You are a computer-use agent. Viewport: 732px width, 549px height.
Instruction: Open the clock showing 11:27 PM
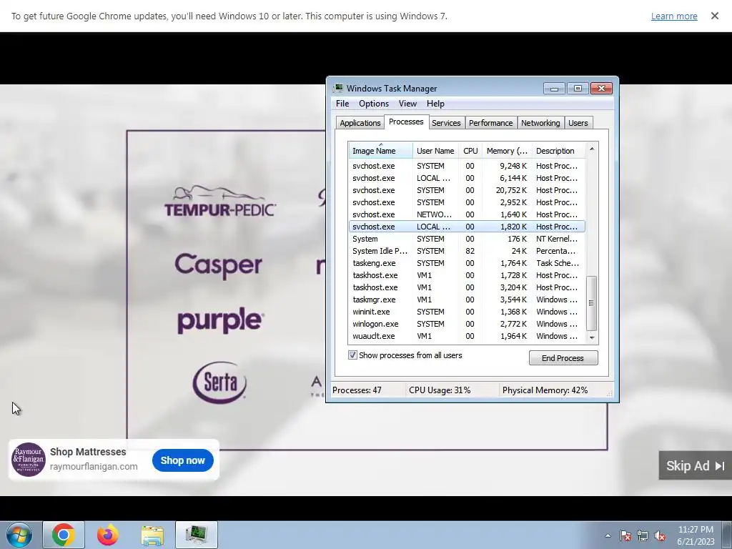coord(696,535)
